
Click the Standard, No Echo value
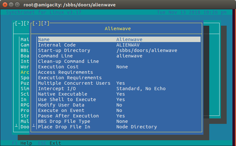point(141,89)
